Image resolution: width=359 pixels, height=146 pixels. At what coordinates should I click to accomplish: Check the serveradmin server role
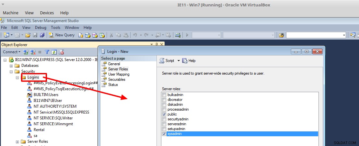point(164,124)
